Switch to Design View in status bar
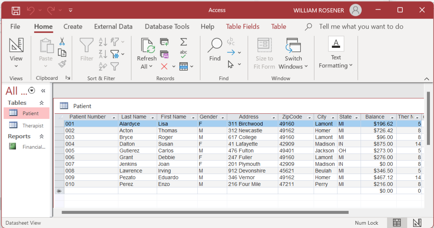The width and height of the screenshot is (434, 228). click(x=417, y=223)
